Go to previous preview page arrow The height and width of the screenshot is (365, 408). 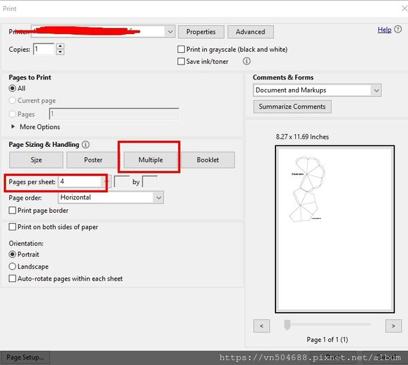[x=262, y=326]
